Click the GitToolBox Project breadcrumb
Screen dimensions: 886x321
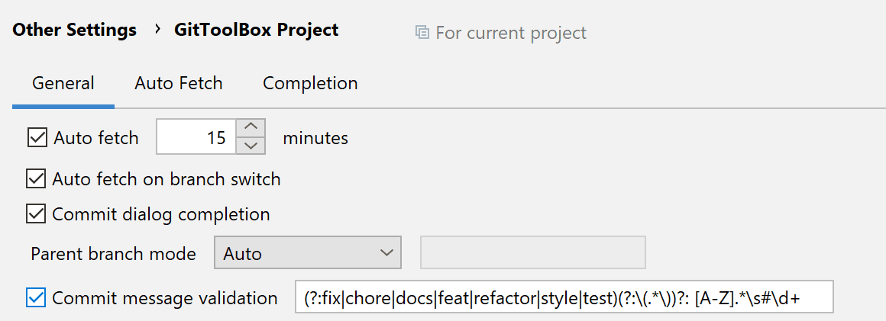(257, 30)
